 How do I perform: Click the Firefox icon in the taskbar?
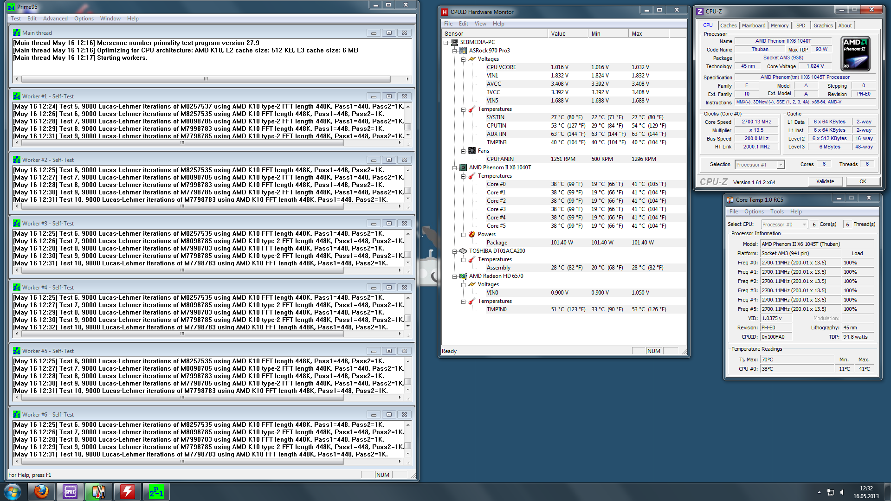[x=41, y=492]
